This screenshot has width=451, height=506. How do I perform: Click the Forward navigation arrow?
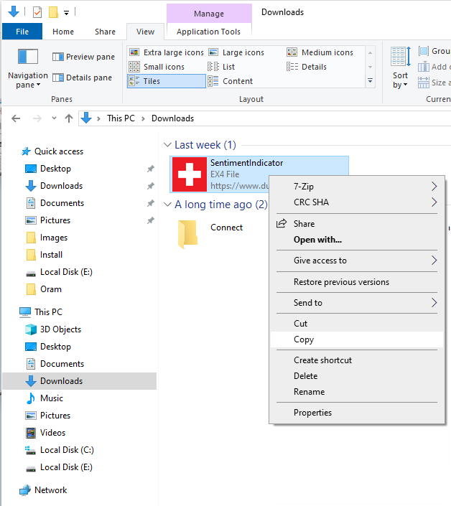[x=37, y=118]
